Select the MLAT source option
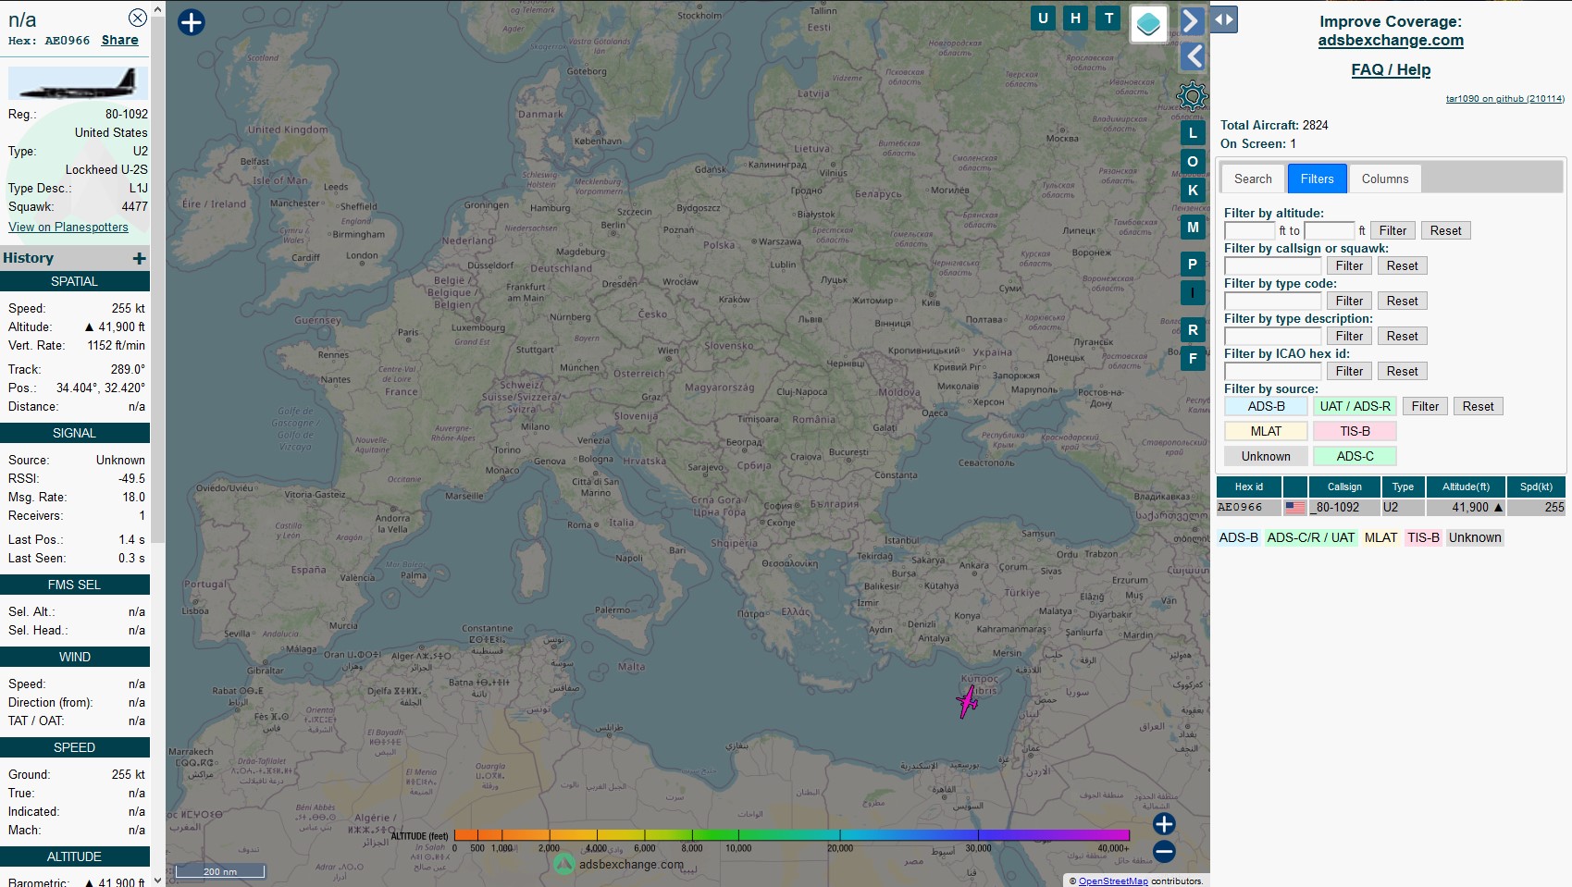Screen dimensions: 1572x887 tap(1266, 431)
